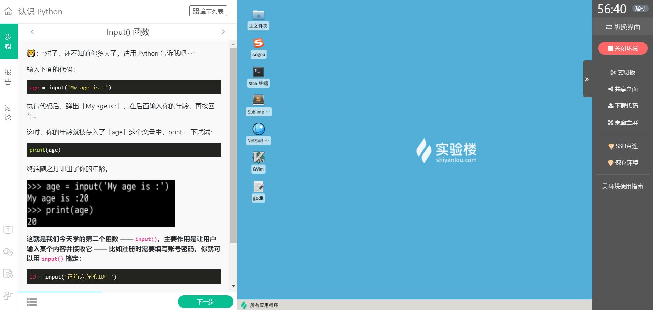The height and width of the screenshot is (310, 653).
Task: Collapse the sidebar with the double chevron
Action: (587, 79)
